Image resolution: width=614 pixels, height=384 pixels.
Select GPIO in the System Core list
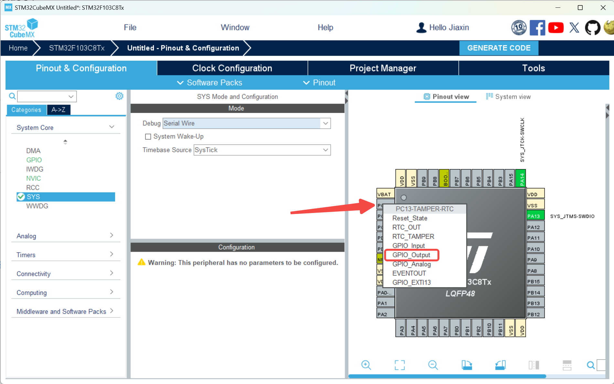point(34,160)
